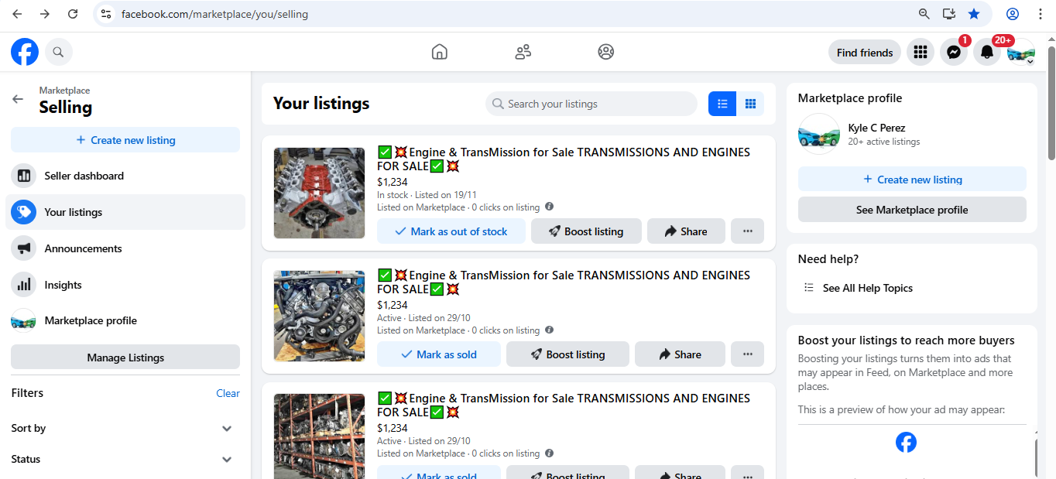Open Insights section
The height and width of the screenshot is (479, 1056).
click(x=125, y=285)
